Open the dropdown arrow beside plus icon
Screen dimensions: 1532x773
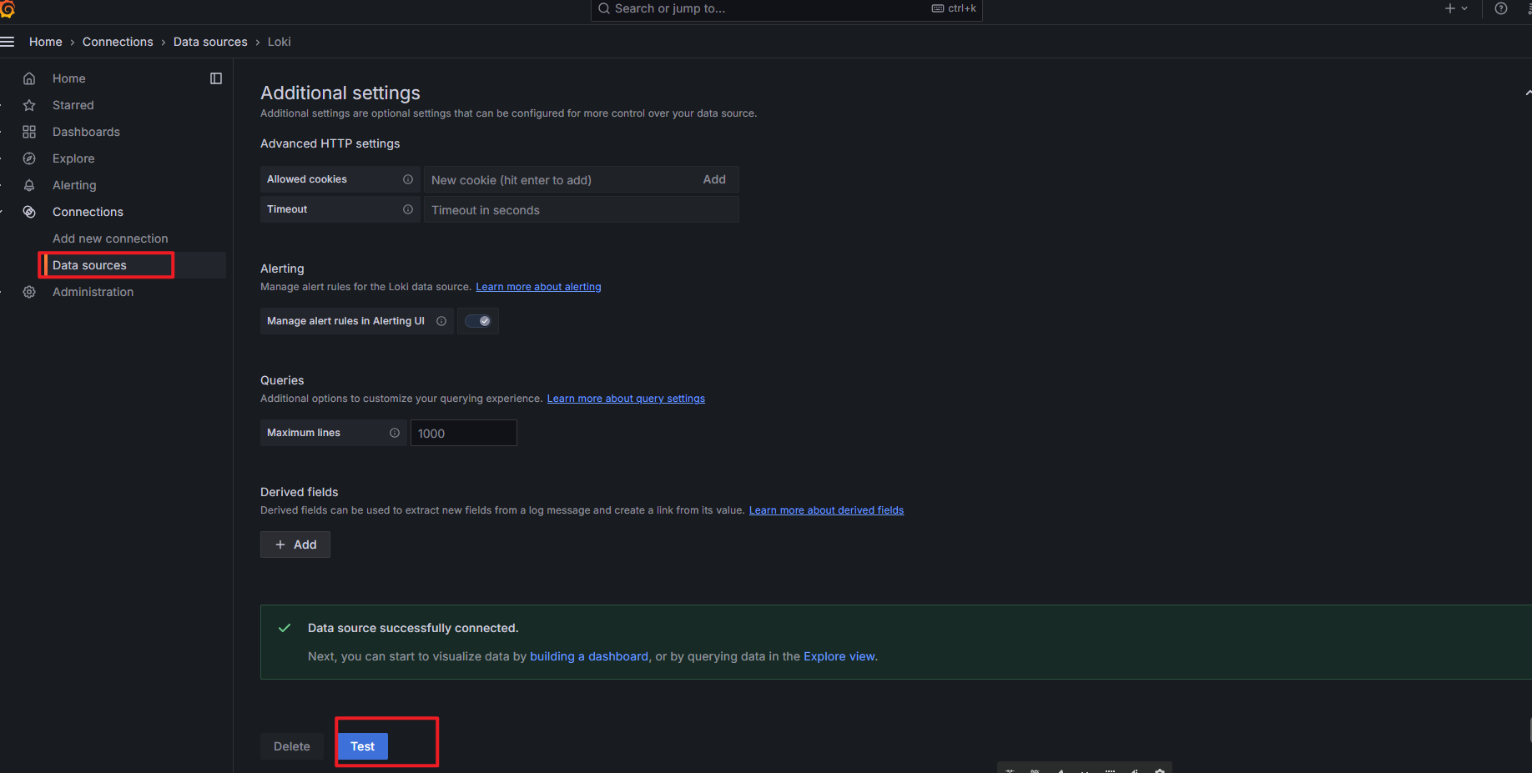tap(1464, 8)
